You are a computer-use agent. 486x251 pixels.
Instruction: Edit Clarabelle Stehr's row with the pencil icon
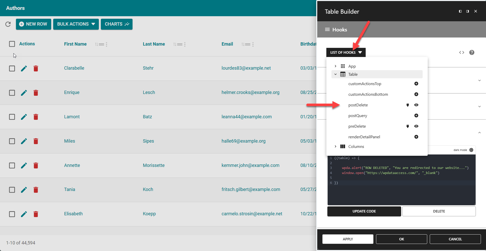[x=24, y=68]
